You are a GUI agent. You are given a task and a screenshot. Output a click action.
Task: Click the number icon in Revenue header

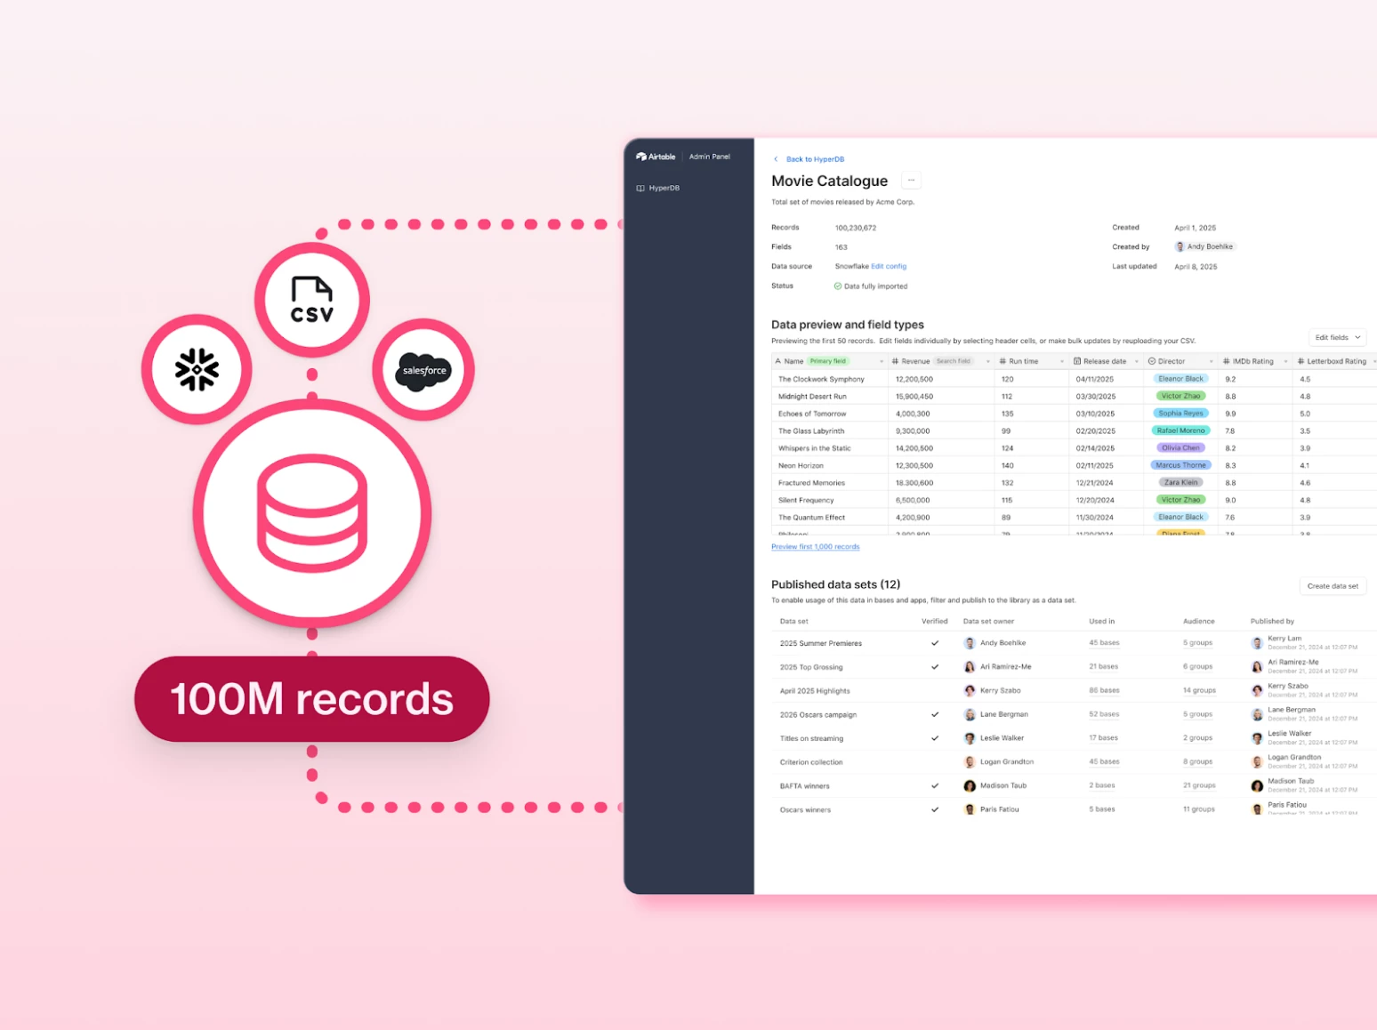tap(895, 361)
